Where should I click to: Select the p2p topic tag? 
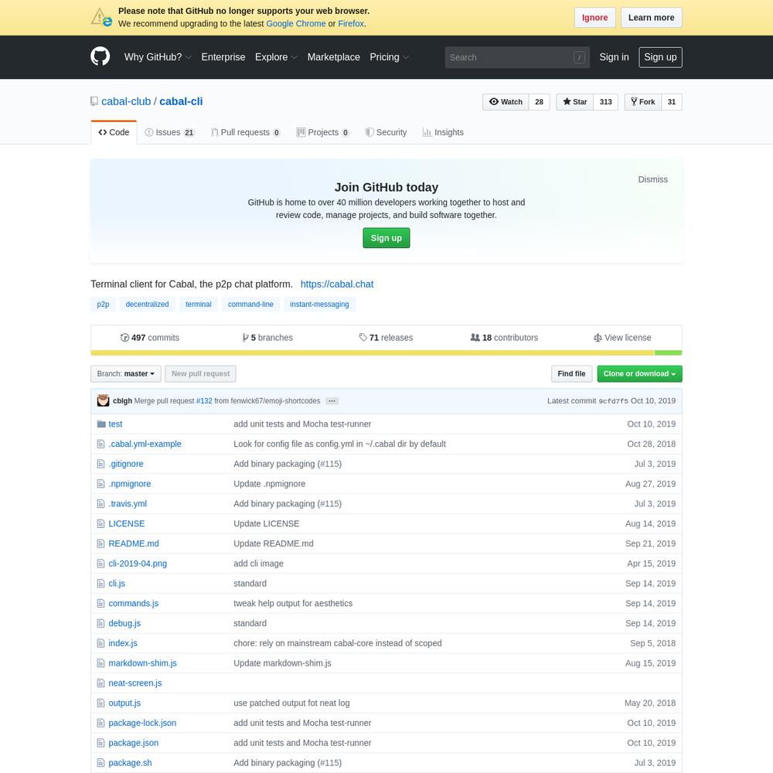coord(103,304)
